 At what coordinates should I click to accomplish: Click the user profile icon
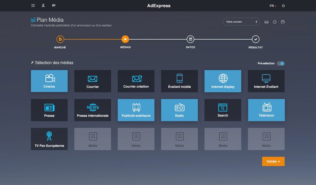tap(43, 6)
